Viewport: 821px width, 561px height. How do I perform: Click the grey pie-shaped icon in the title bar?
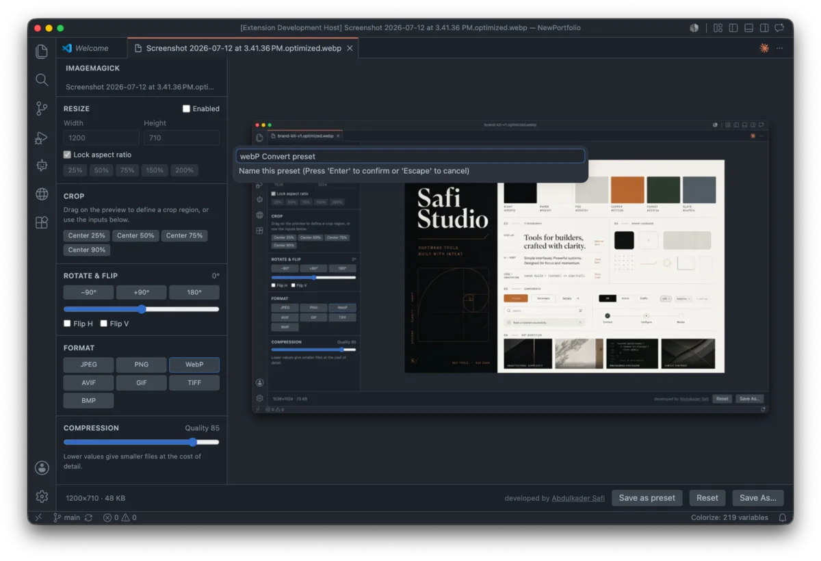(694, 28)
